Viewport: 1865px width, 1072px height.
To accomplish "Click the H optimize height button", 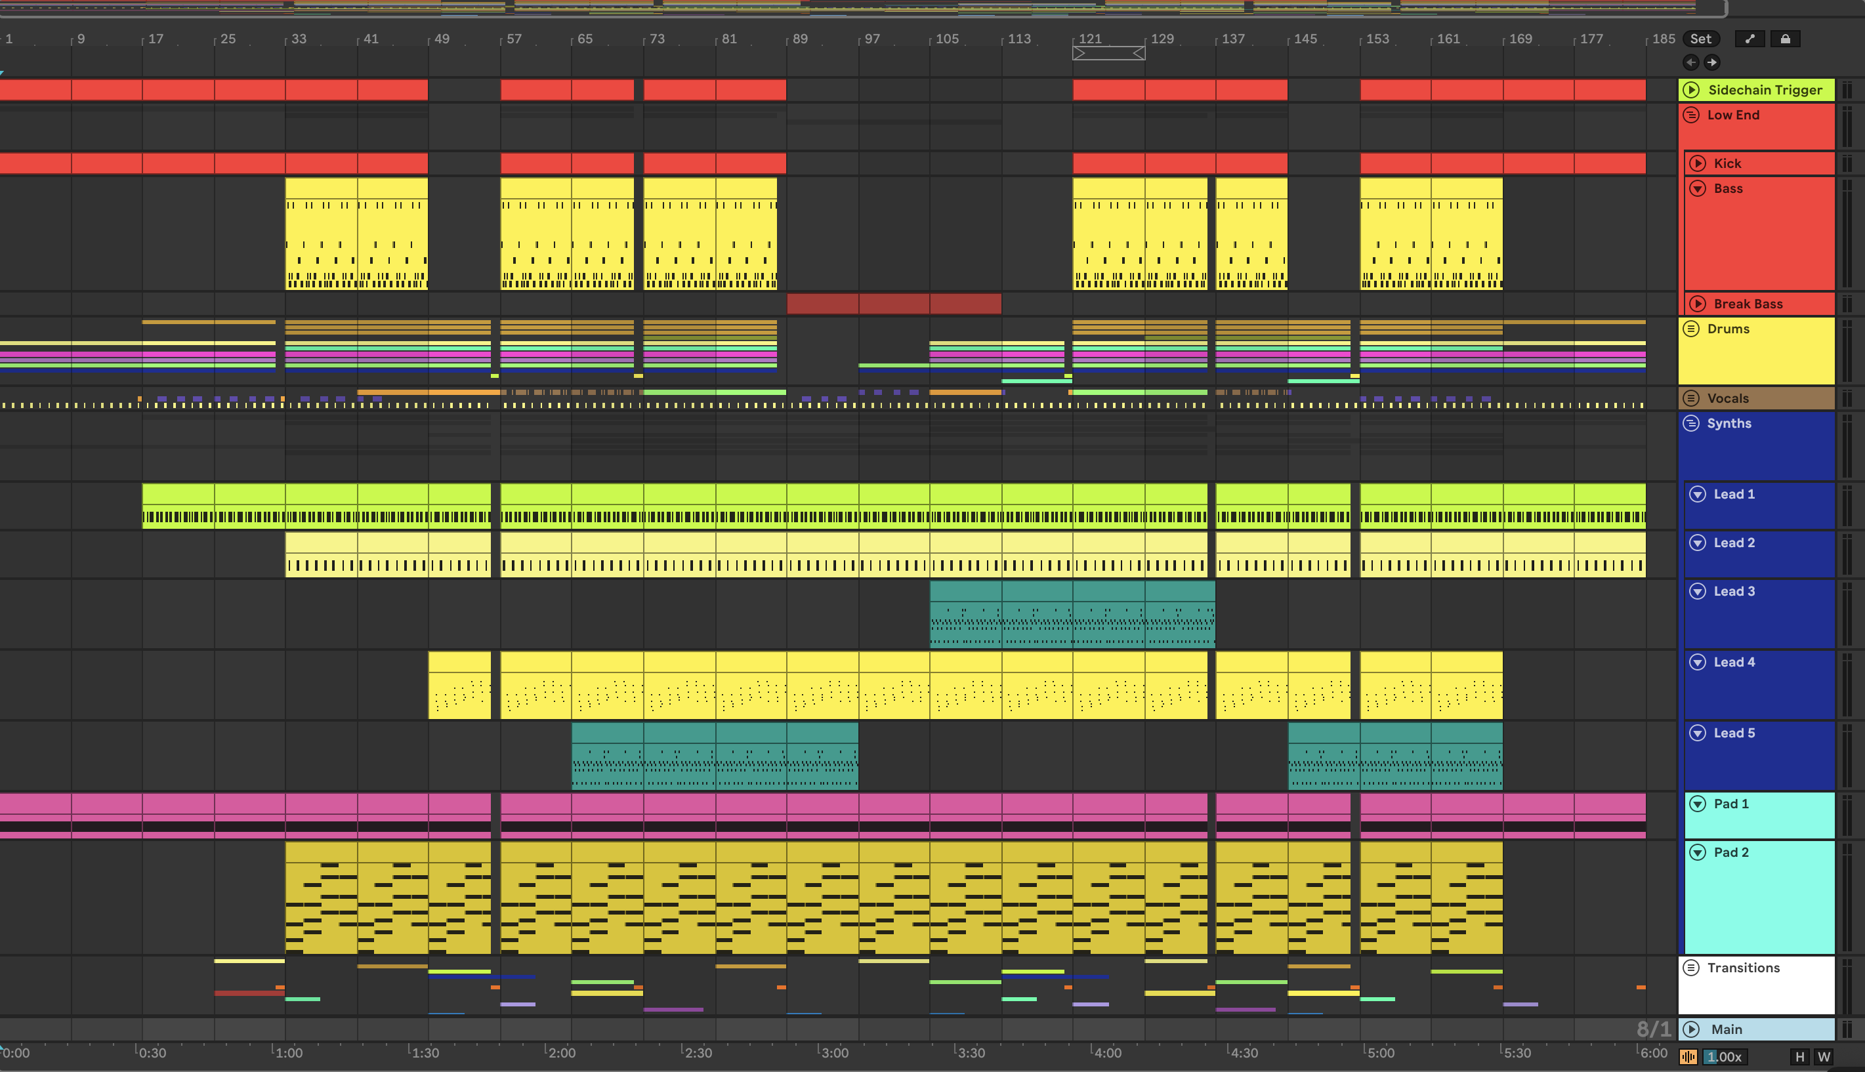I will tap(1799, 1056).
